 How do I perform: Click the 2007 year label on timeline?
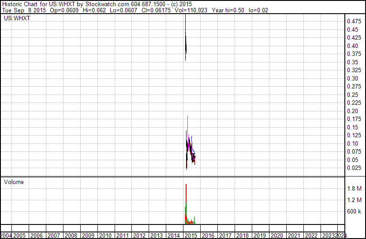(x=54, y=235)
